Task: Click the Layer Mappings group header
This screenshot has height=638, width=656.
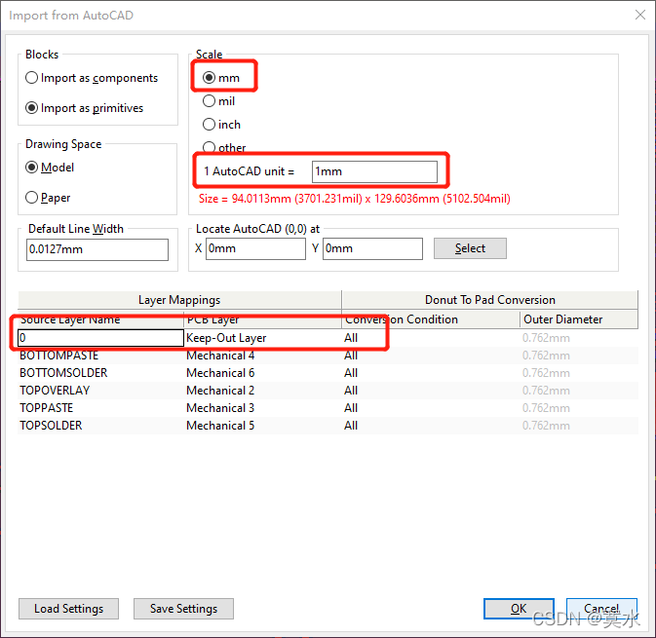Action: pyautogui.click(x=179, y=300)
